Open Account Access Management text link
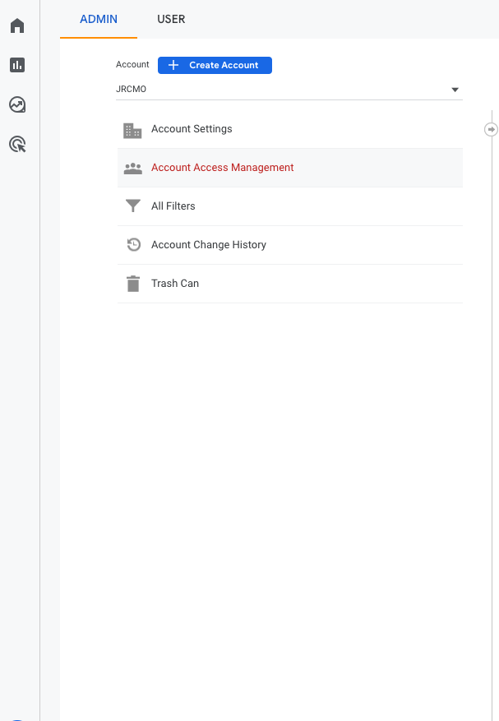 click(x=222, y=168)
